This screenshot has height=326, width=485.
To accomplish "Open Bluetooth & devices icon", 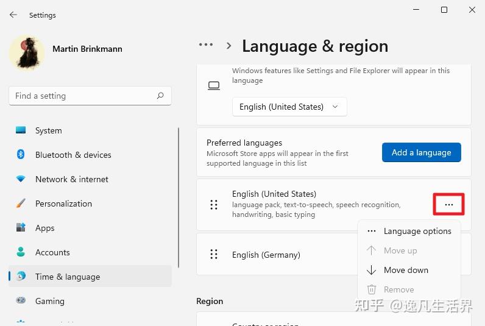I will point(21,154).
